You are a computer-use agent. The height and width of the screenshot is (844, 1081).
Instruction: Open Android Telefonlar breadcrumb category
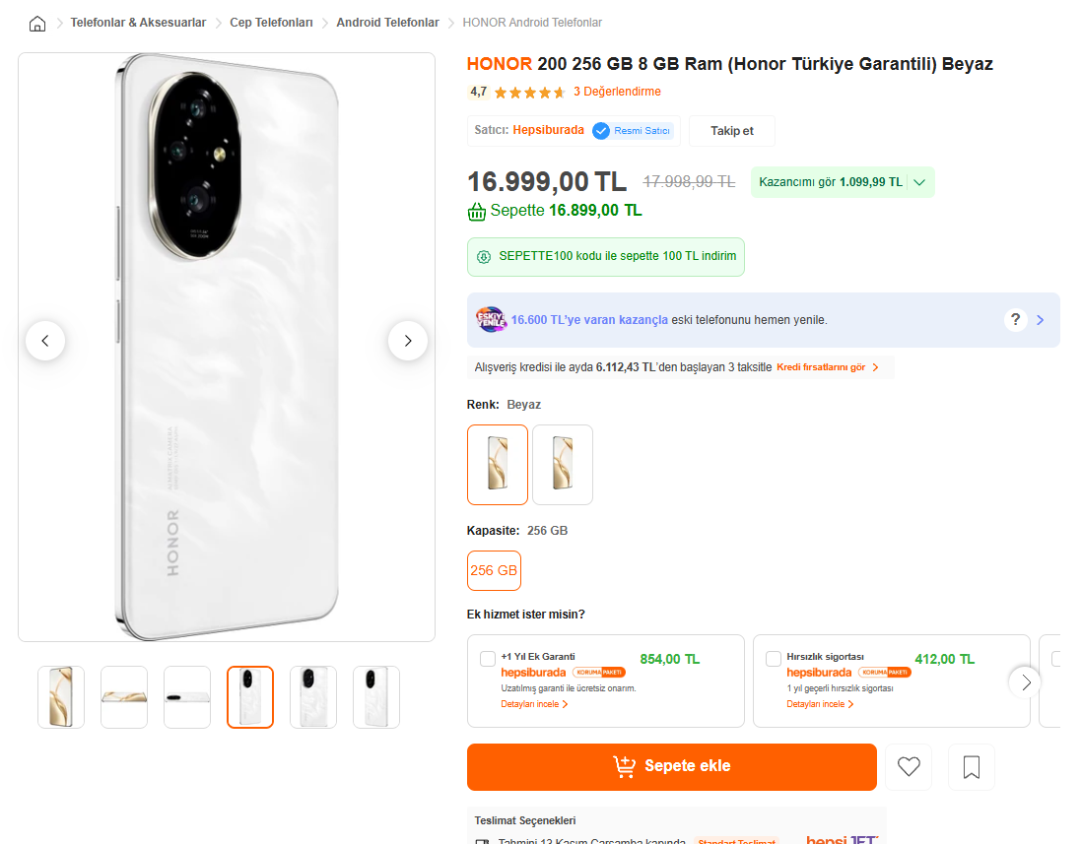(x=387, y=23)
